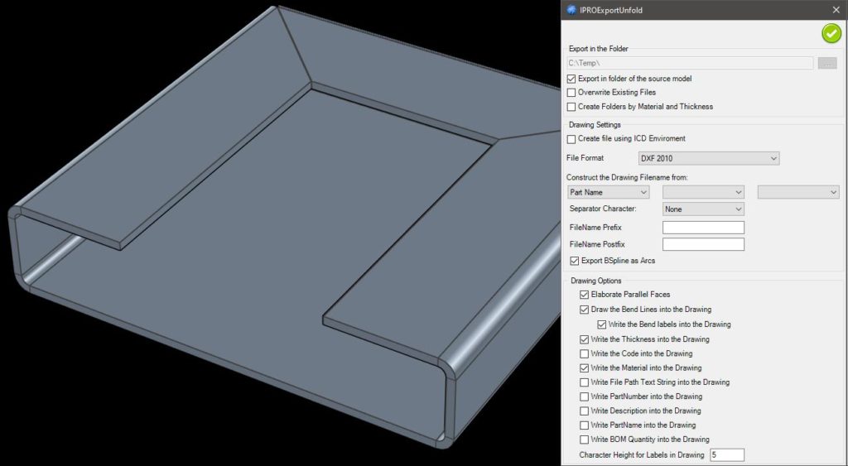
Task: Enable Write PartName into the Drawing
Action: click(x=584, y=425)
